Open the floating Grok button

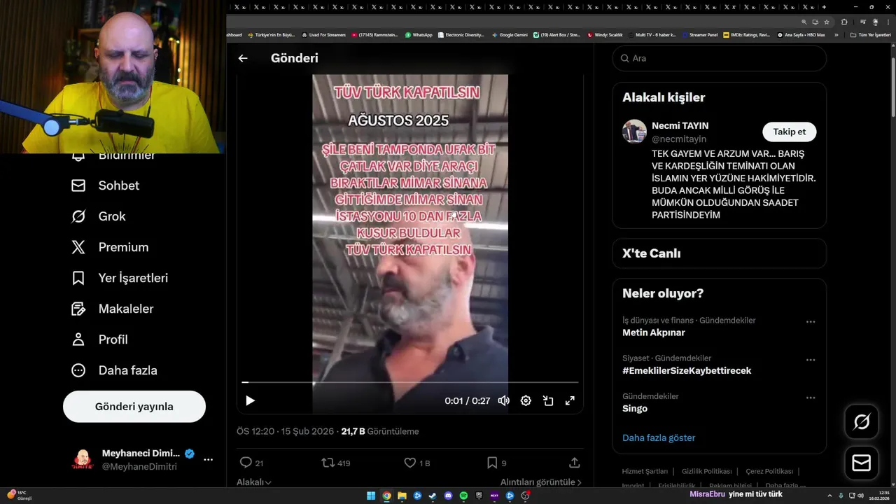[x=862, y=421]
